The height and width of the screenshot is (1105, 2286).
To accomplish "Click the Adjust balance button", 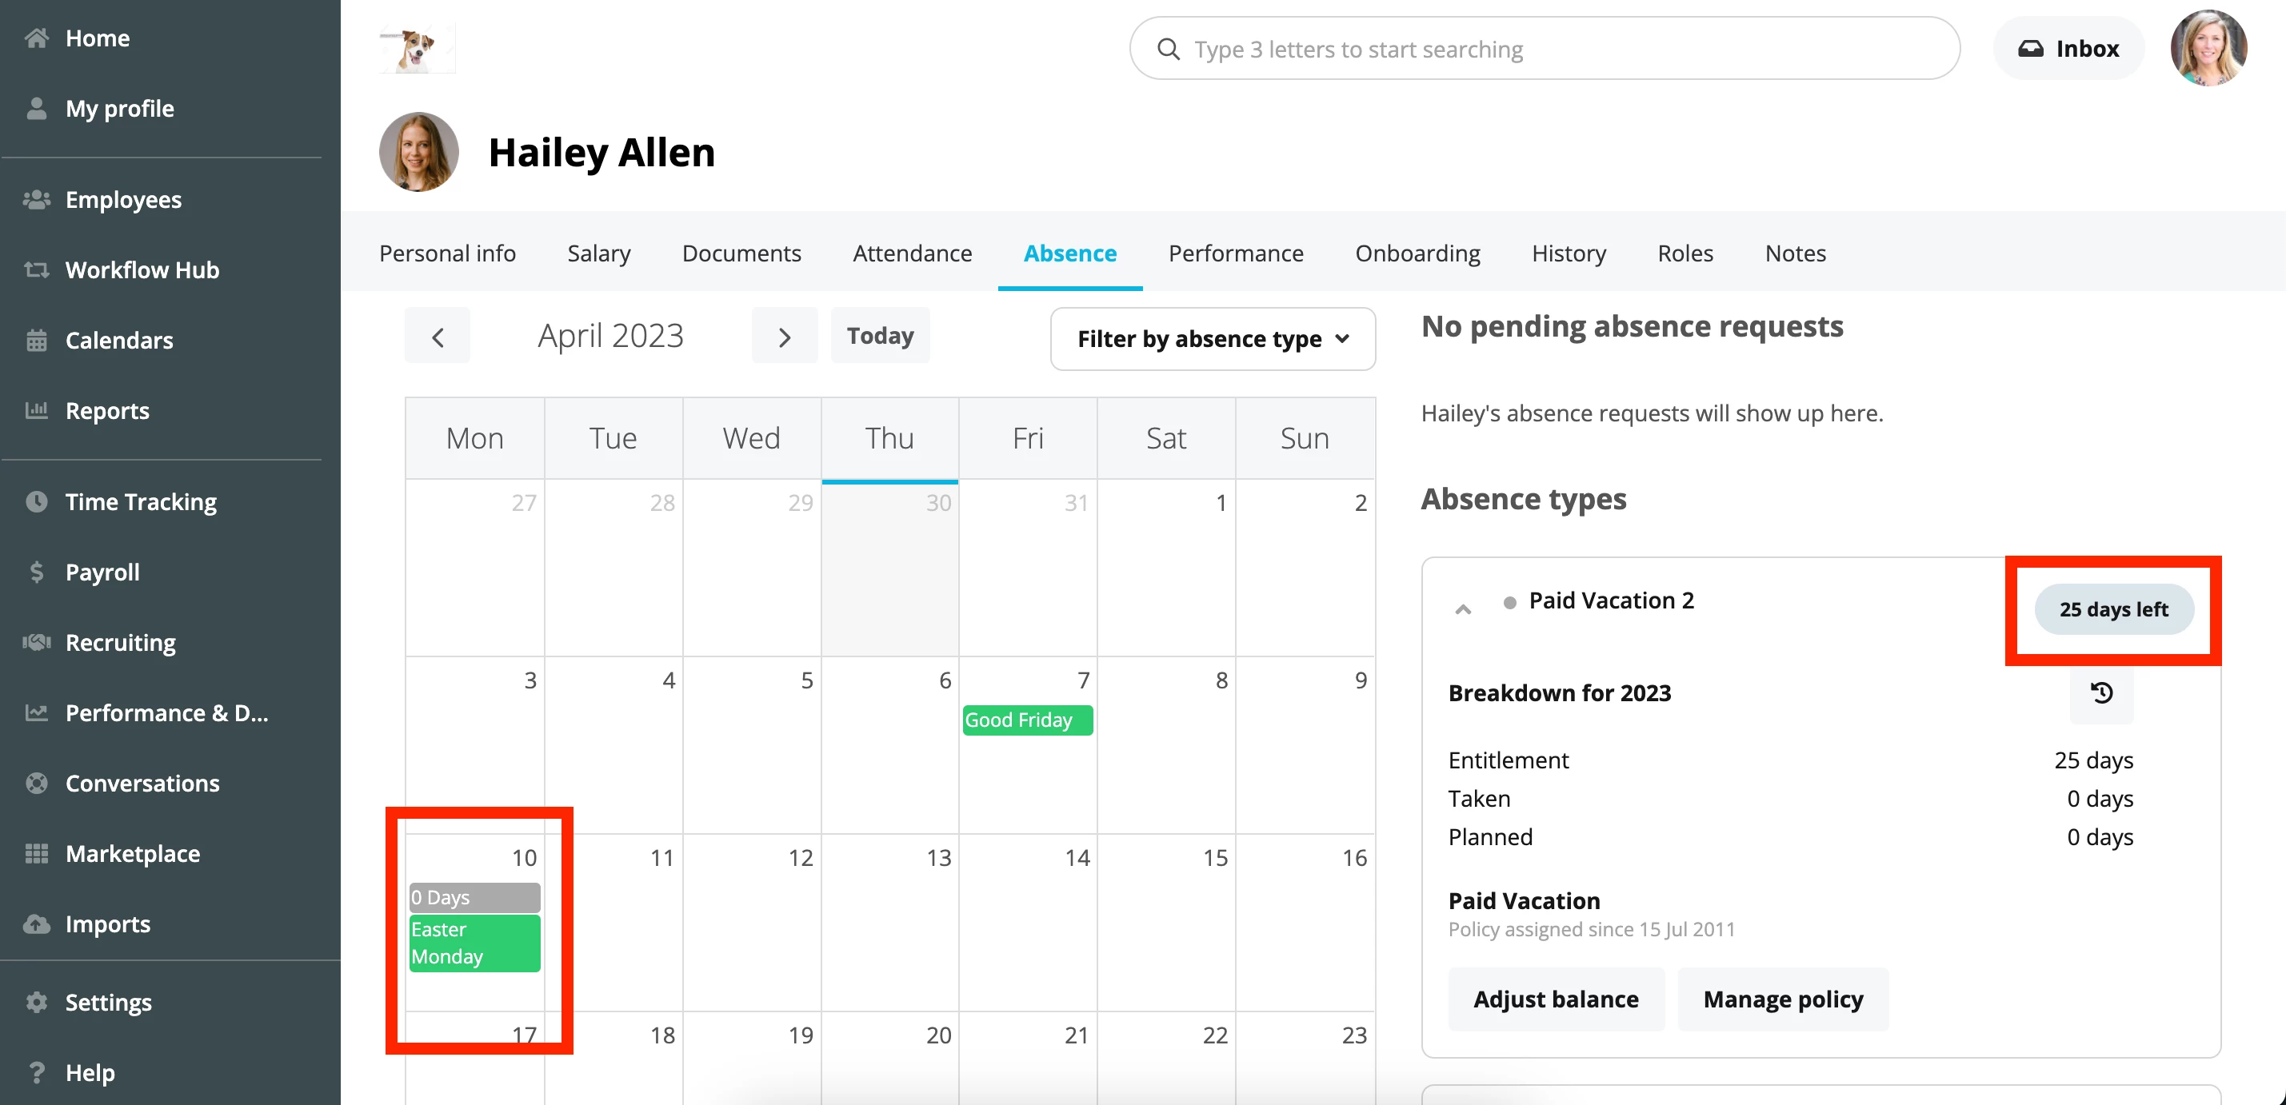I will click(x=1557, y=999).
